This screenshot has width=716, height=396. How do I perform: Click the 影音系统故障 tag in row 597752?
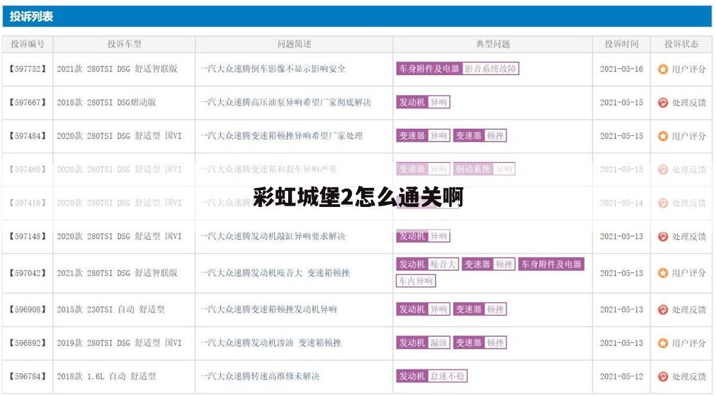coord(491,69)
